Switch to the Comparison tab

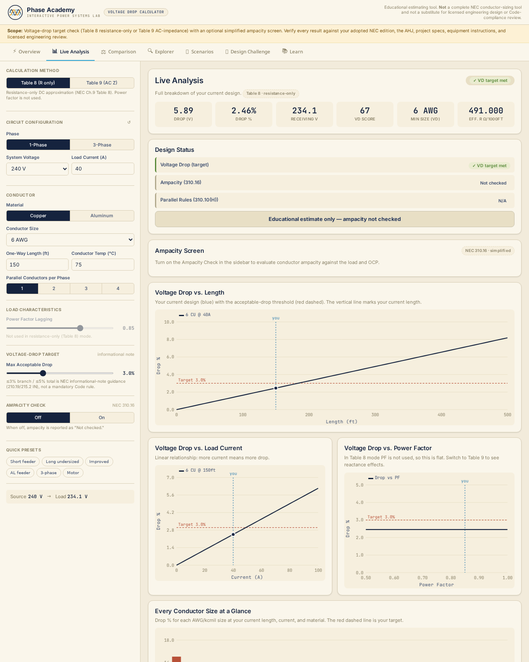tap(119, 52)
